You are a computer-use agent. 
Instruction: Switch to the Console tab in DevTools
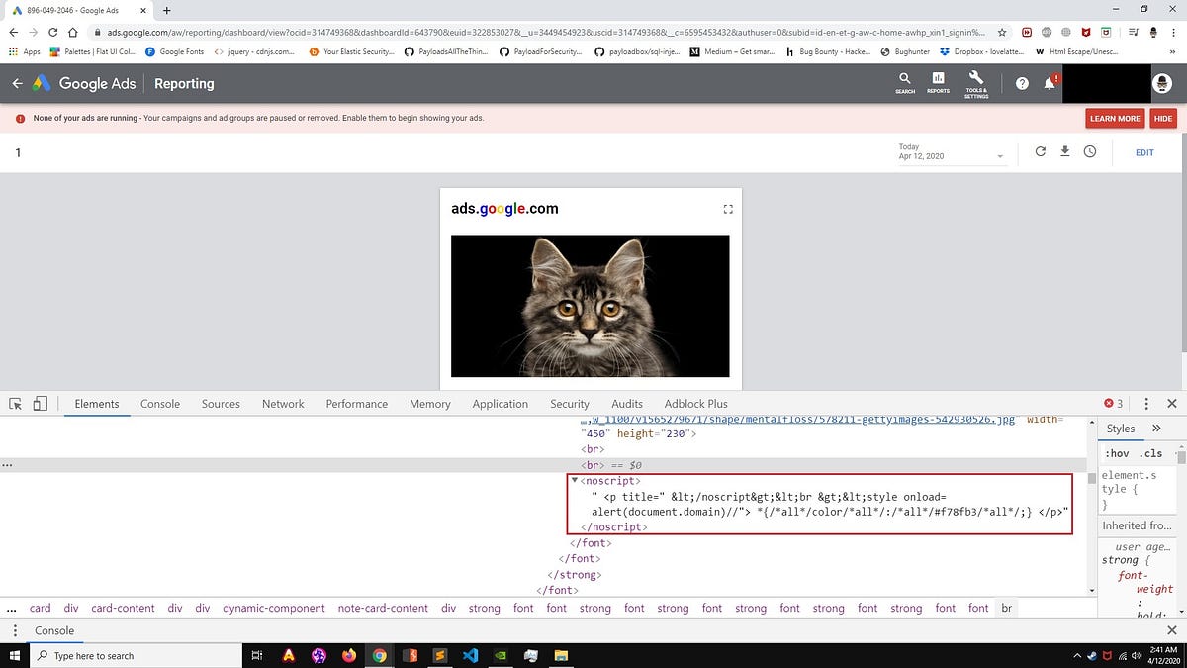[x=159, y=404]
